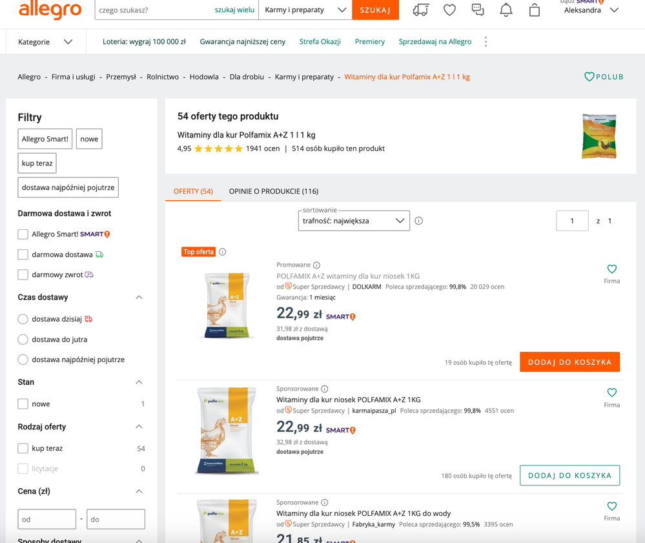
Task: Click info icon next to sorting dropdown
Action: point(418,221)
